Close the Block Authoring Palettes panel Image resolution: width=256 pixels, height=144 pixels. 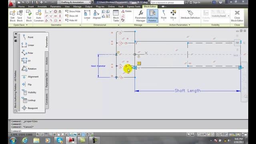tap(16, 34)
